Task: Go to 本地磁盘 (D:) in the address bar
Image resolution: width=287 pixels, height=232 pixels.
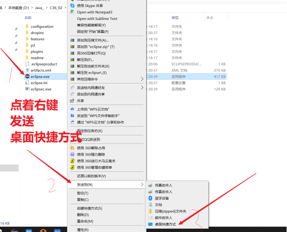Action: [19, 8]
